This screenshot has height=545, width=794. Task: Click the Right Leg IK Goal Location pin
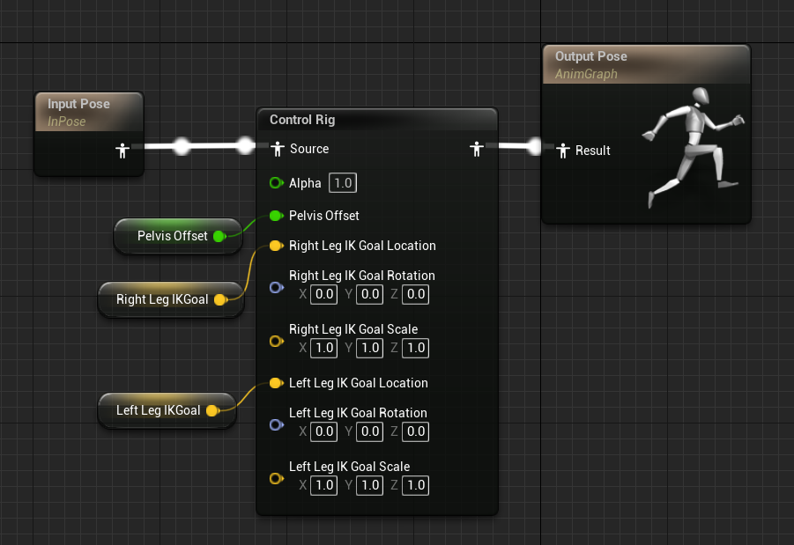tap(277, 246)
